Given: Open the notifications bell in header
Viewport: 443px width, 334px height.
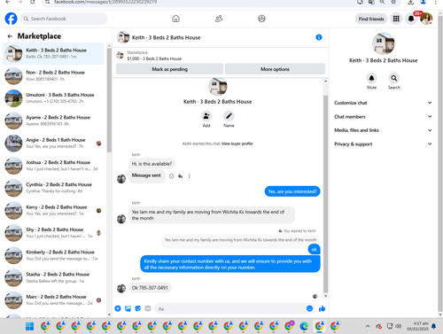Looking at the screenshot, I should click(411, 19).
